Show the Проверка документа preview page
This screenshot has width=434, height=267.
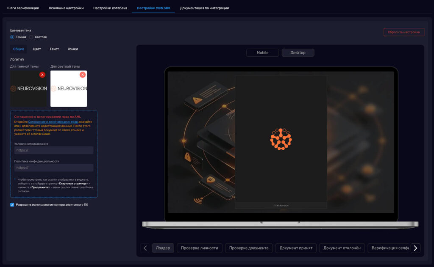tap(249, 248)
